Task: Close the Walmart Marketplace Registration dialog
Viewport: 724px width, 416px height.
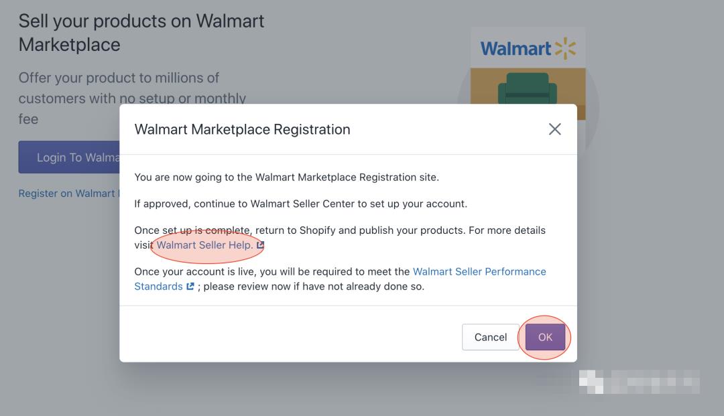Action: coord(554,129)
